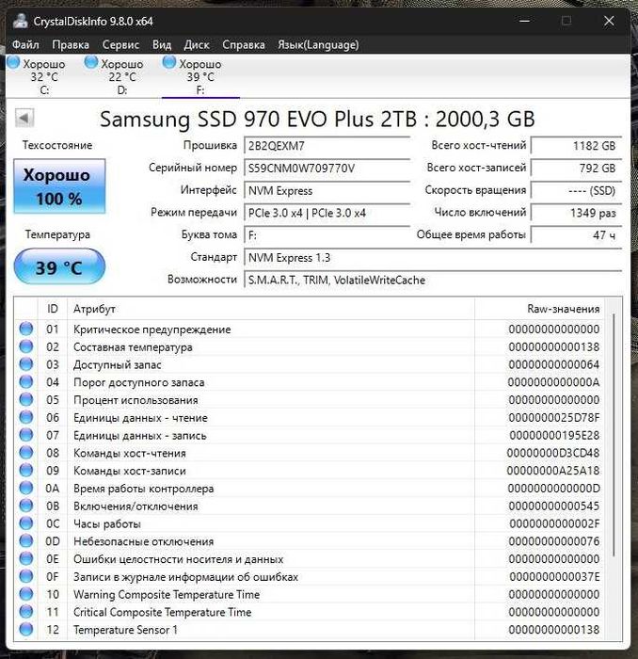Click the power-on count value 1349 раз
Viewport: 638px width, 659px height.
[576, 213]
